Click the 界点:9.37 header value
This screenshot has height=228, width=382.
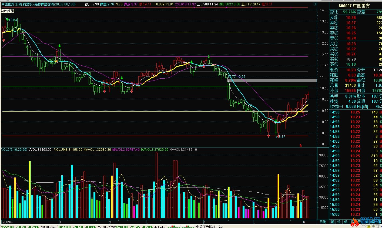131,4
